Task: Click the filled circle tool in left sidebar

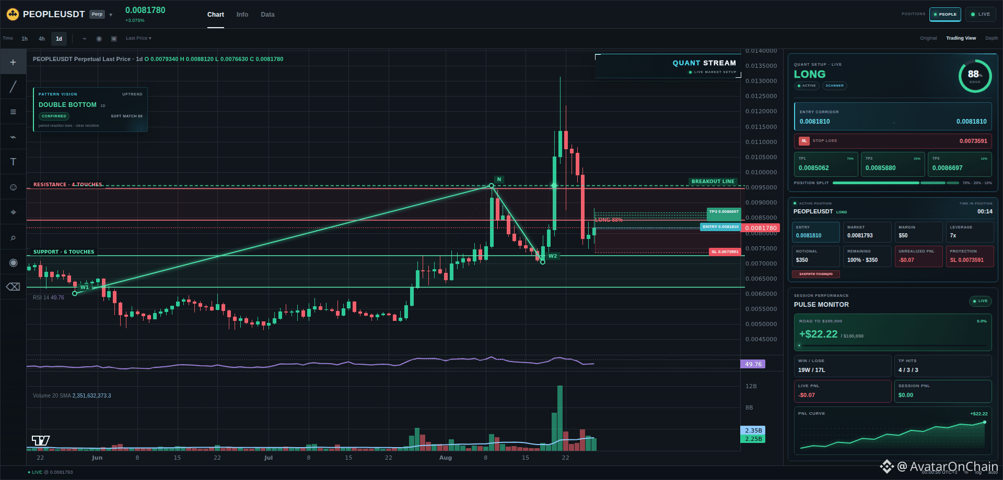Action: [13, 262]
